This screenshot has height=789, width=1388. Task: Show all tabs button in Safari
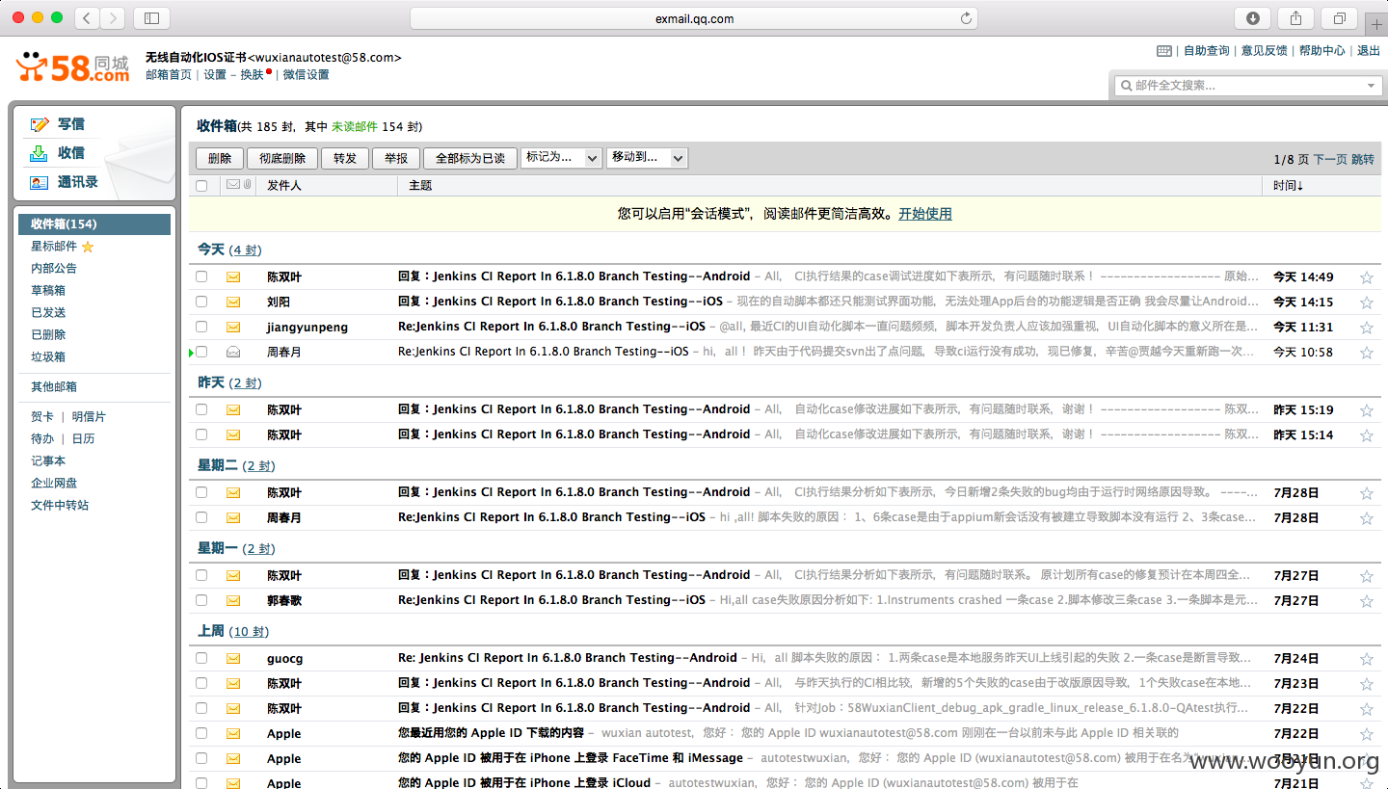tap(1340, 17)
